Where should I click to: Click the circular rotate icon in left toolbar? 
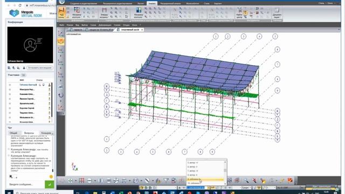pos(61,95)
